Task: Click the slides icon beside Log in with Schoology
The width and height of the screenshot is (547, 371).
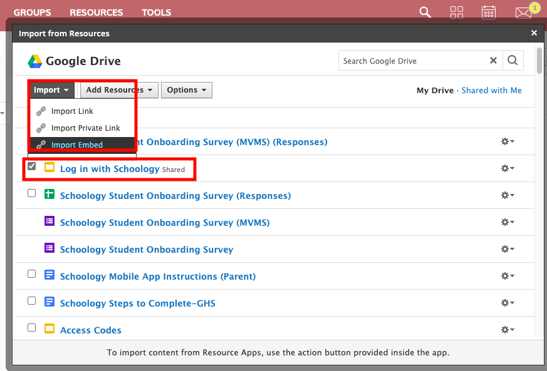Action: pyautogui.click(x=49, y=167)
